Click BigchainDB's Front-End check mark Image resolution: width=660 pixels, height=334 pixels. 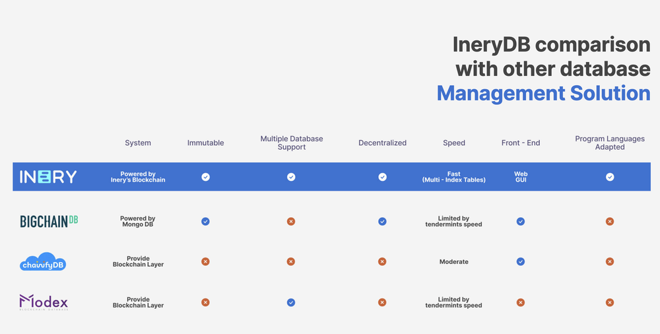click(x=521, y=221)
